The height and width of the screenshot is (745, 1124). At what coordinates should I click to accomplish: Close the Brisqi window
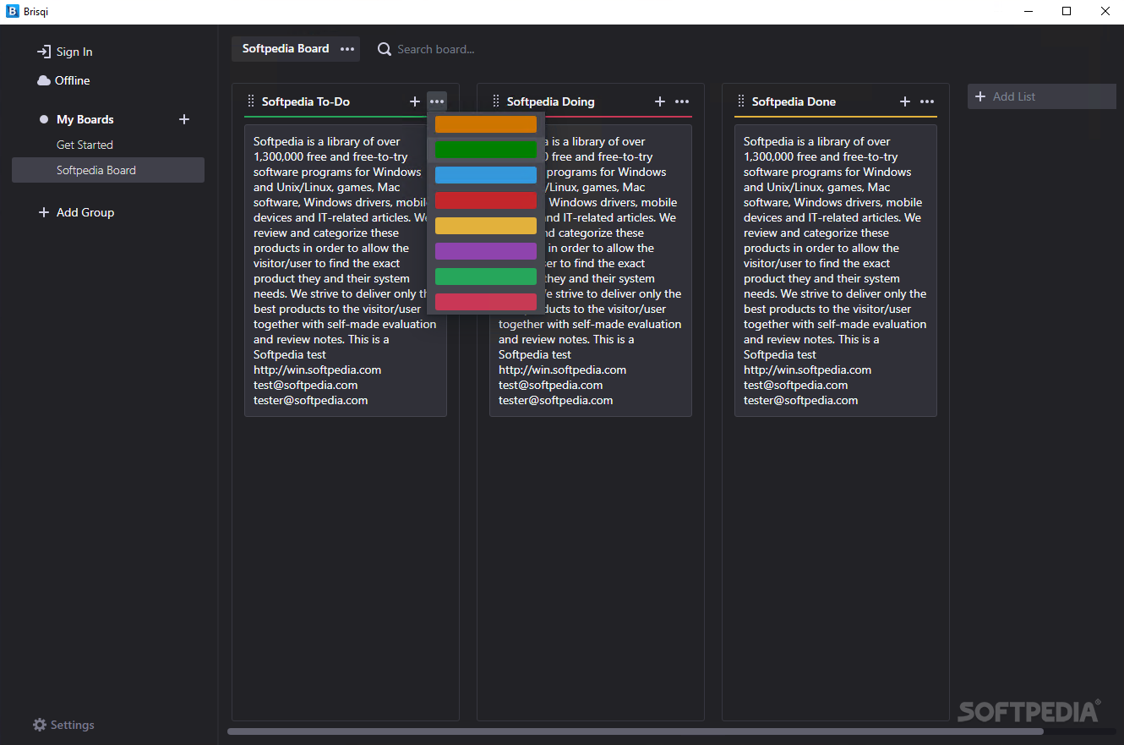pos(1105,12)
